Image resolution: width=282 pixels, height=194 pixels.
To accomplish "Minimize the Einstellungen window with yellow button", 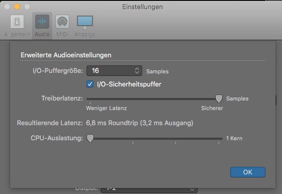I will pyautogui.click(x=17, y=7).
